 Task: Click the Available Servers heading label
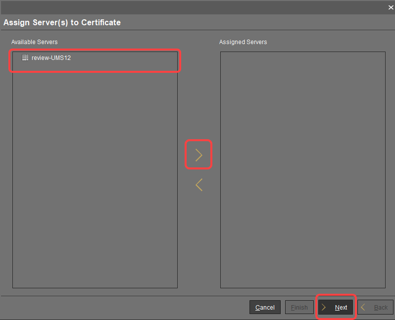click(35, 42)
